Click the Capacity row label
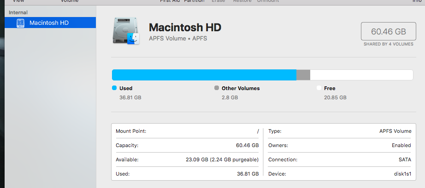This screenshot has height=188, width=425. [127, 145]
